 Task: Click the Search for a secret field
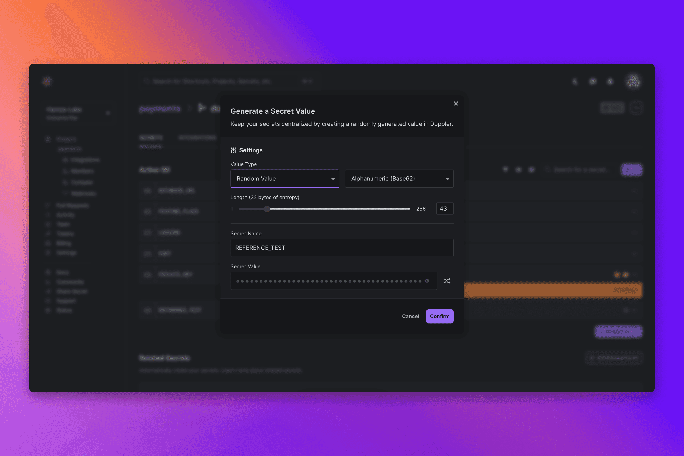[x=580, y=170]
